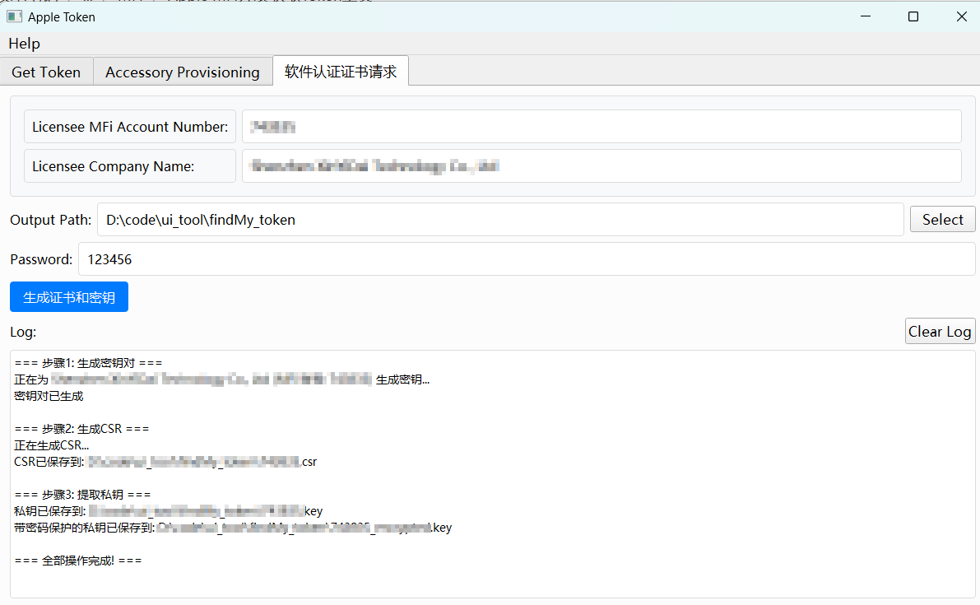Focus the Output Path text field
The image size is (980, 605).
point(500,220)
